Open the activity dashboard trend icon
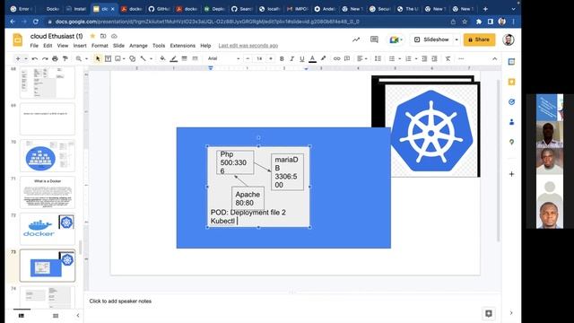The width and height of the screenshot is (574, 323). pyautogui.click(x=356, y=39)
